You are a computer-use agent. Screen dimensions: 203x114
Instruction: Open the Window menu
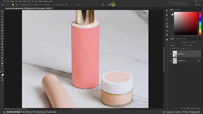(46, 1)
